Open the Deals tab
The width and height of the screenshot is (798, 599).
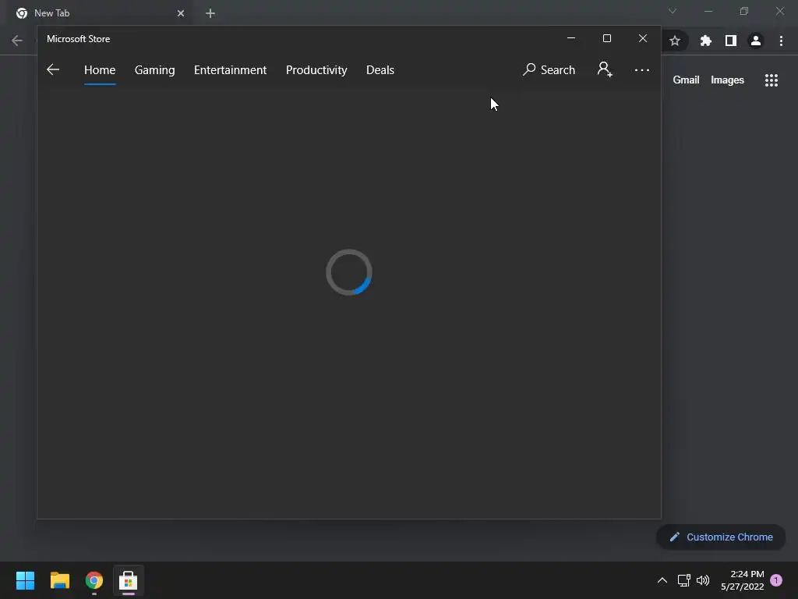pyautogui.click(x=380, y=69)
